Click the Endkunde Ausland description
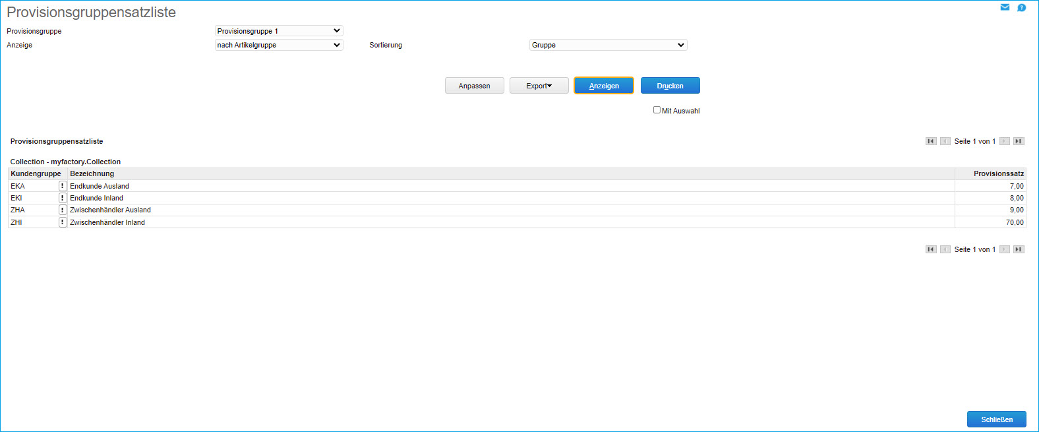Image resolution: width=1039 pixels, height=432 pixels. 100,186
